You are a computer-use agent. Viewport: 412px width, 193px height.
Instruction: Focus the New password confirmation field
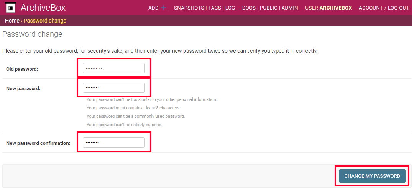(x=114, y=143)
